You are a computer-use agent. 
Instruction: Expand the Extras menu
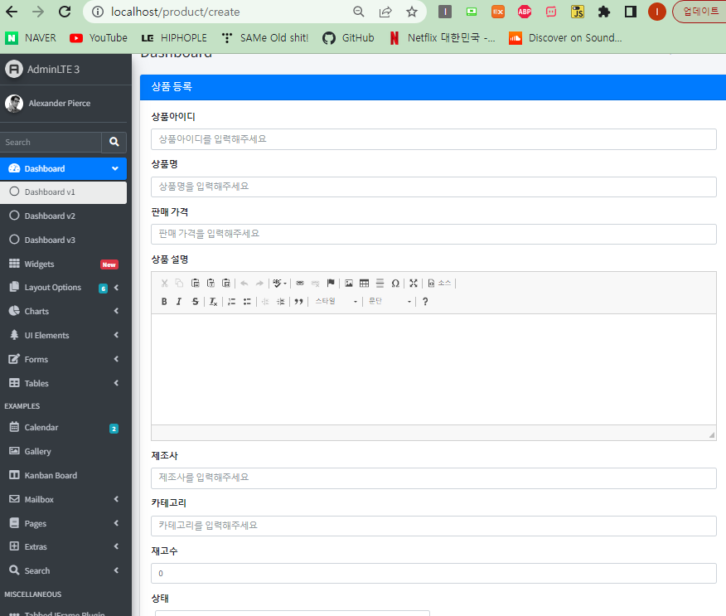[x=63, y=547]
